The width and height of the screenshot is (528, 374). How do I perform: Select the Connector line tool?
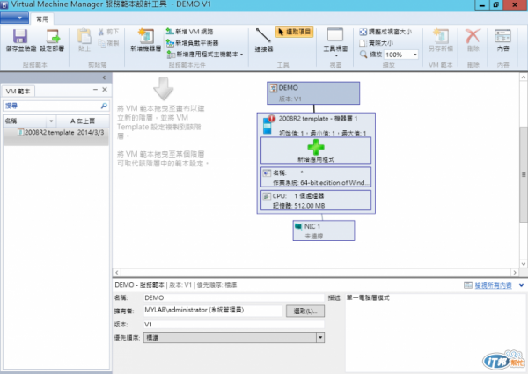[x=264, y=40]
